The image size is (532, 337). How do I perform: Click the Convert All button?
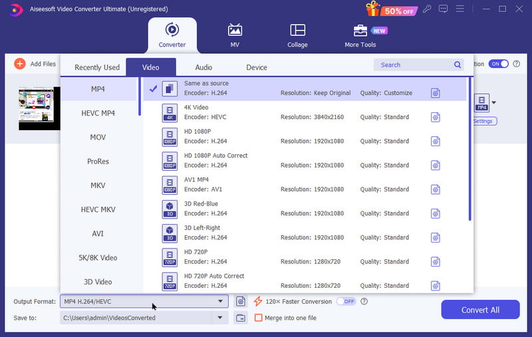pos(480,310)
